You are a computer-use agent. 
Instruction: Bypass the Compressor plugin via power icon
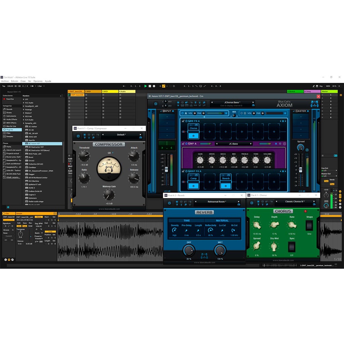coord(78,136)
